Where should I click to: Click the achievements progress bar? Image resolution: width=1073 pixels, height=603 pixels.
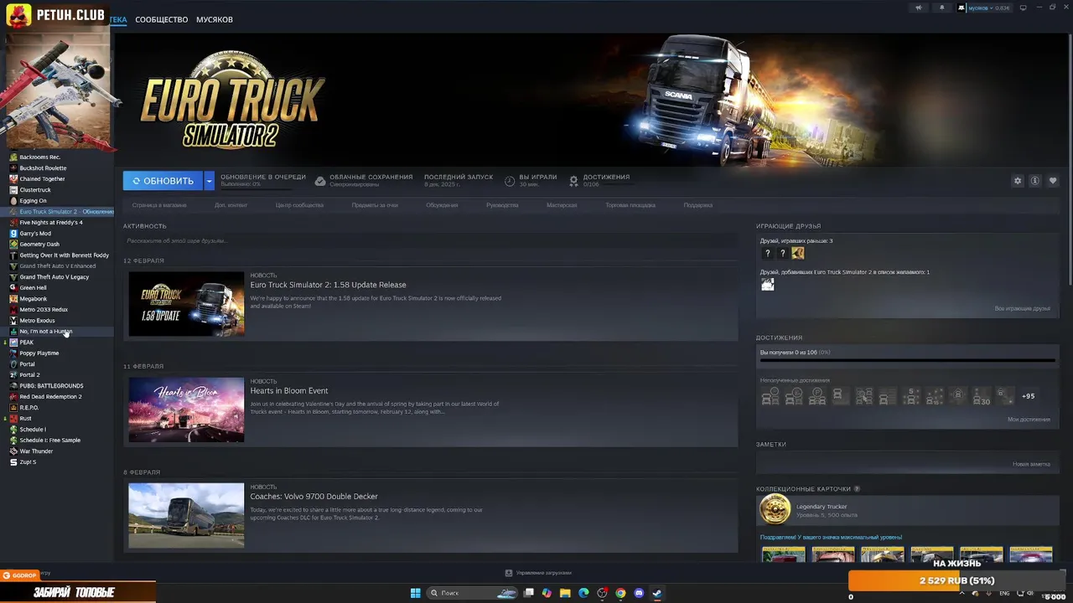[x=907, y=361]
